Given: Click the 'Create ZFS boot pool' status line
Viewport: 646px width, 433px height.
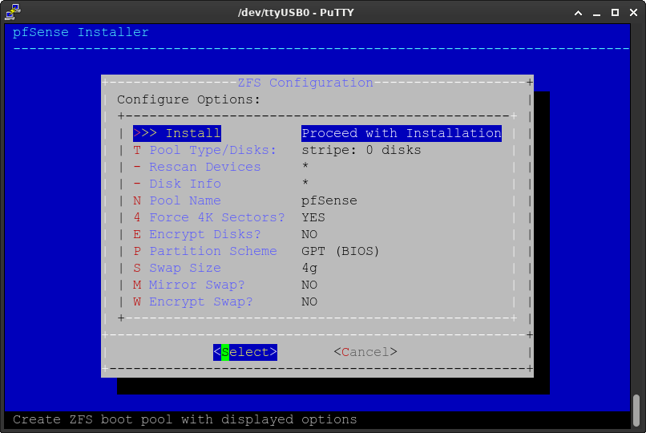Looking at the screenshot, I should click(185, 420).
